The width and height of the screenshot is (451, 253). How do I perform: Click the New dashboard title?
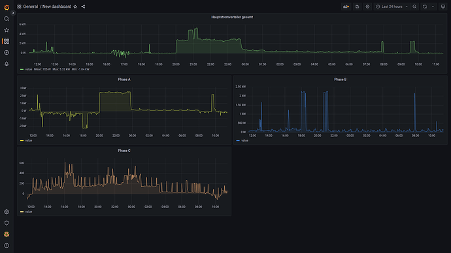57,7
